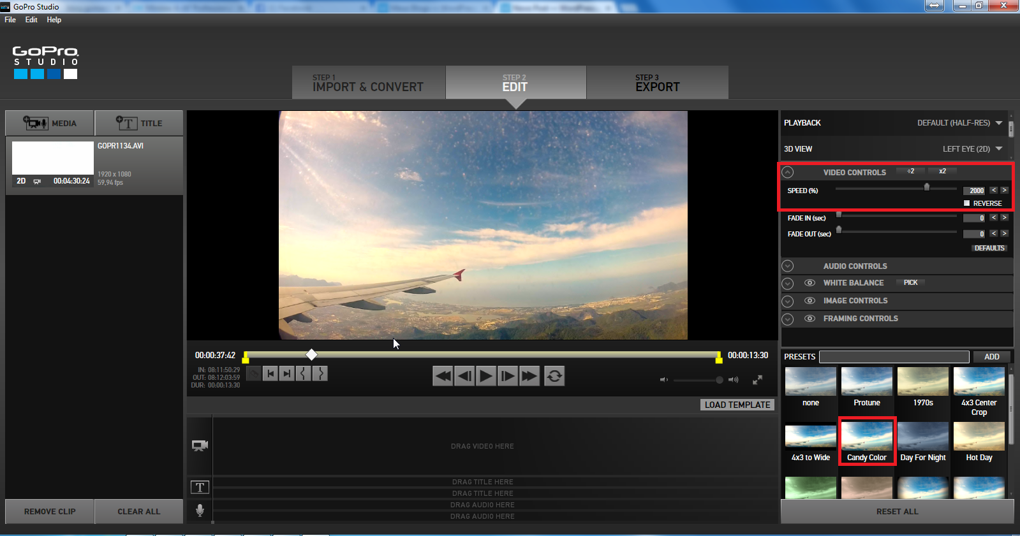
Task: Click the rewind button
Action: [x=443, y=376]
